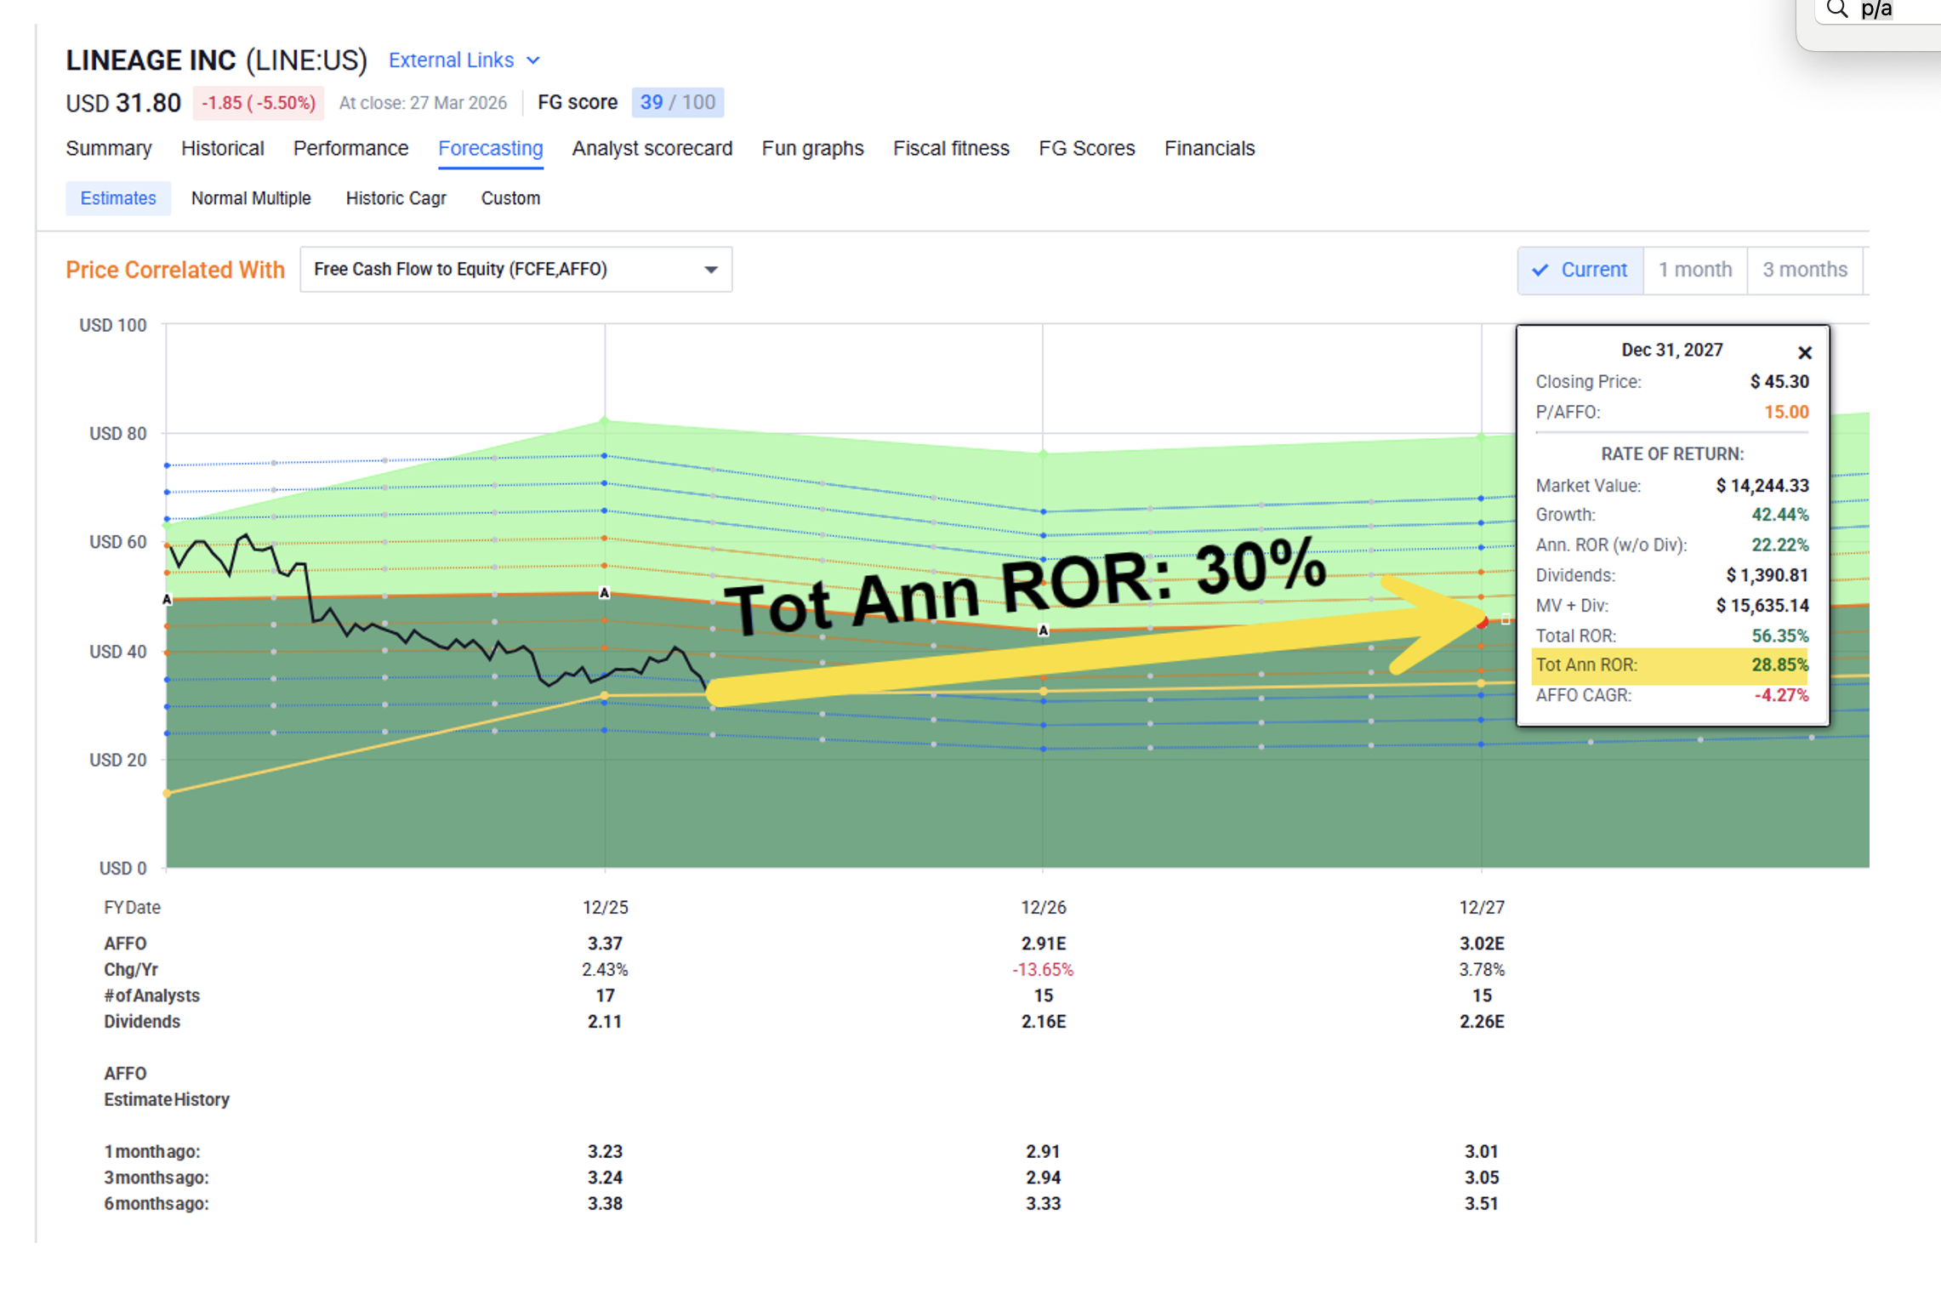Click the External Links chevron arrow
The height and width of the screenshot is (1300, 1941).
pos(533,60)
